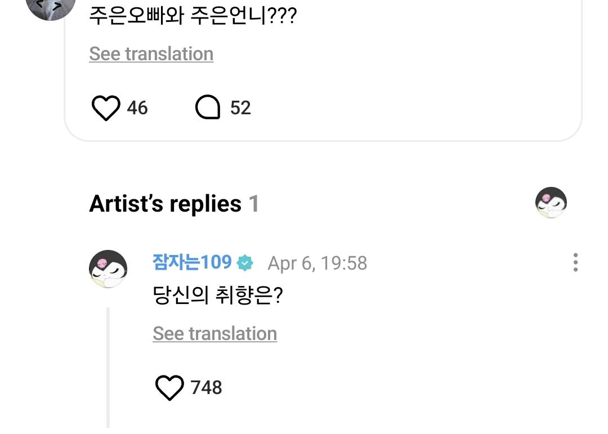This screenshot has width=608, height=434.
Task: Tap the 748 likes count
Action: coord(206,387)
